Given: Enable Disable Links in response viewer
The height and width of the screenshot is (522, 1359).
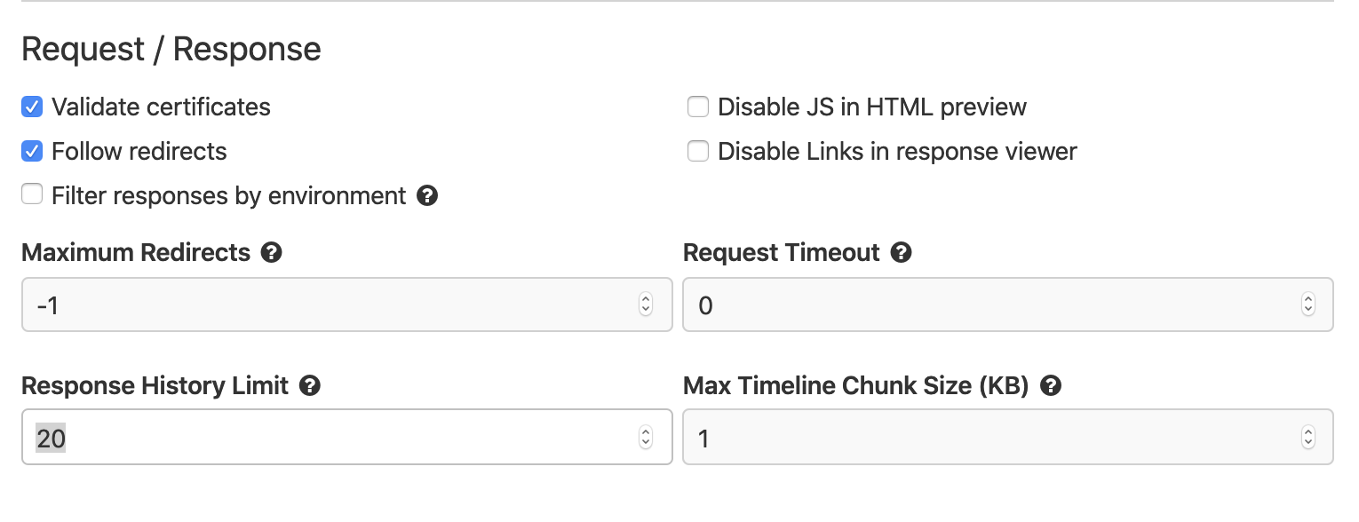Looking at the screenshot, I should 698,151.
